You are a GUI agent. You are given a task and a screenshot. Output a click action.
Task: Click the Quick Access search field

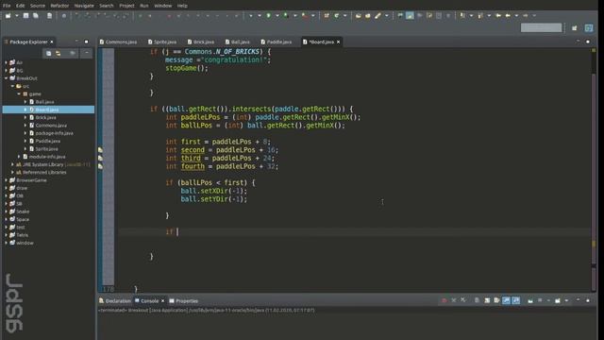541,27
